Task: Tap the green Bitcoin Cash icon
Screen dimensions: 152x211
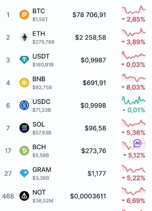Action: click(24, 151)
